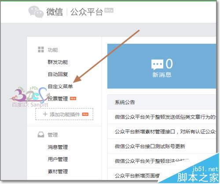The height and width of the screenshot is (184, 220).
Task: Click the WeChat logo icon
Action: pos(36,12)
